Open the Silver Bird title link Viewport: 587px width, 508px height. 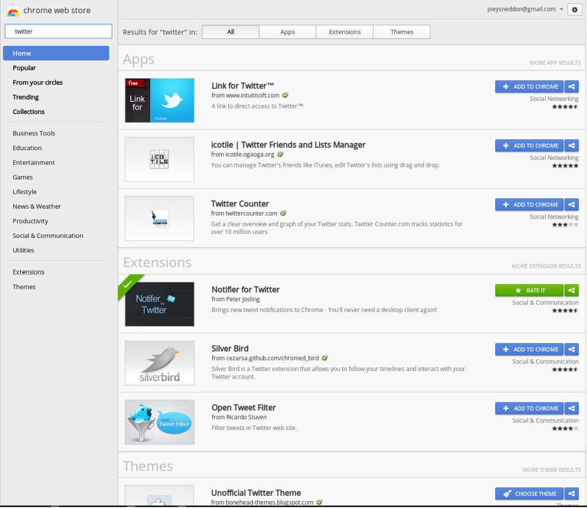[230, 349]
